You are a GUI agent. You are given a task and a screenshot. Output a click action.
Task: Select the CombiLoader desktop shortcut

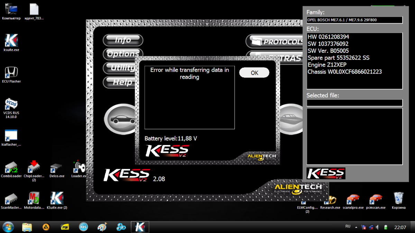[x=11, y=169]
